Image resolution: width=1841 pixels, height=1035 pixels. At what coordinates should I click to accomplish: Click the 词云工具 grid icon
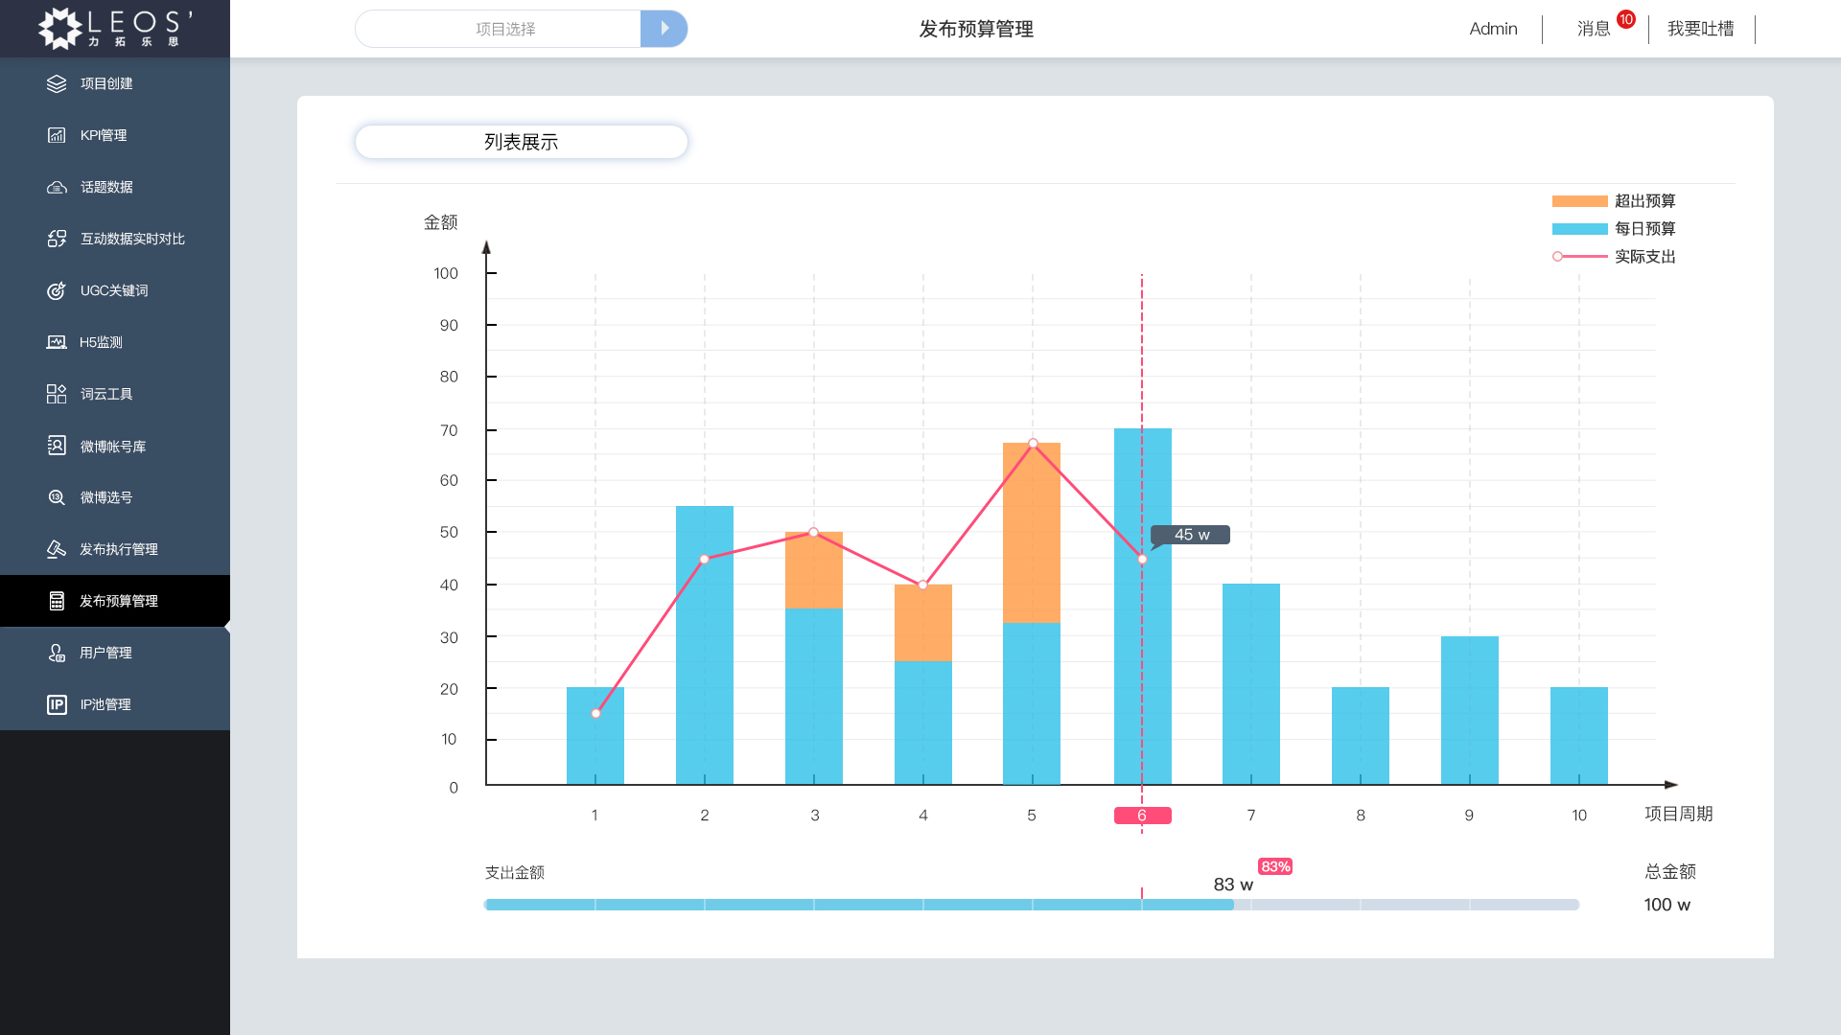point(57,394)
